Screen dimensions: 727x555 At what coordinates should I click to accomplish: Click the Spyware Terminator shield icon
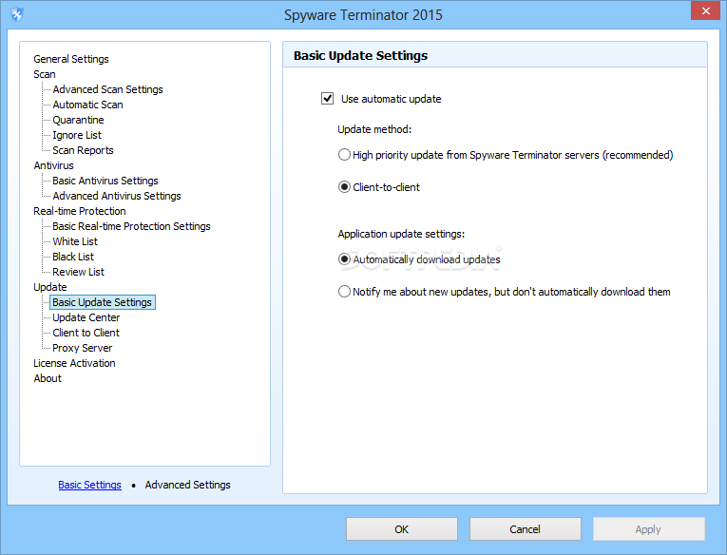[x=17, y=14]
